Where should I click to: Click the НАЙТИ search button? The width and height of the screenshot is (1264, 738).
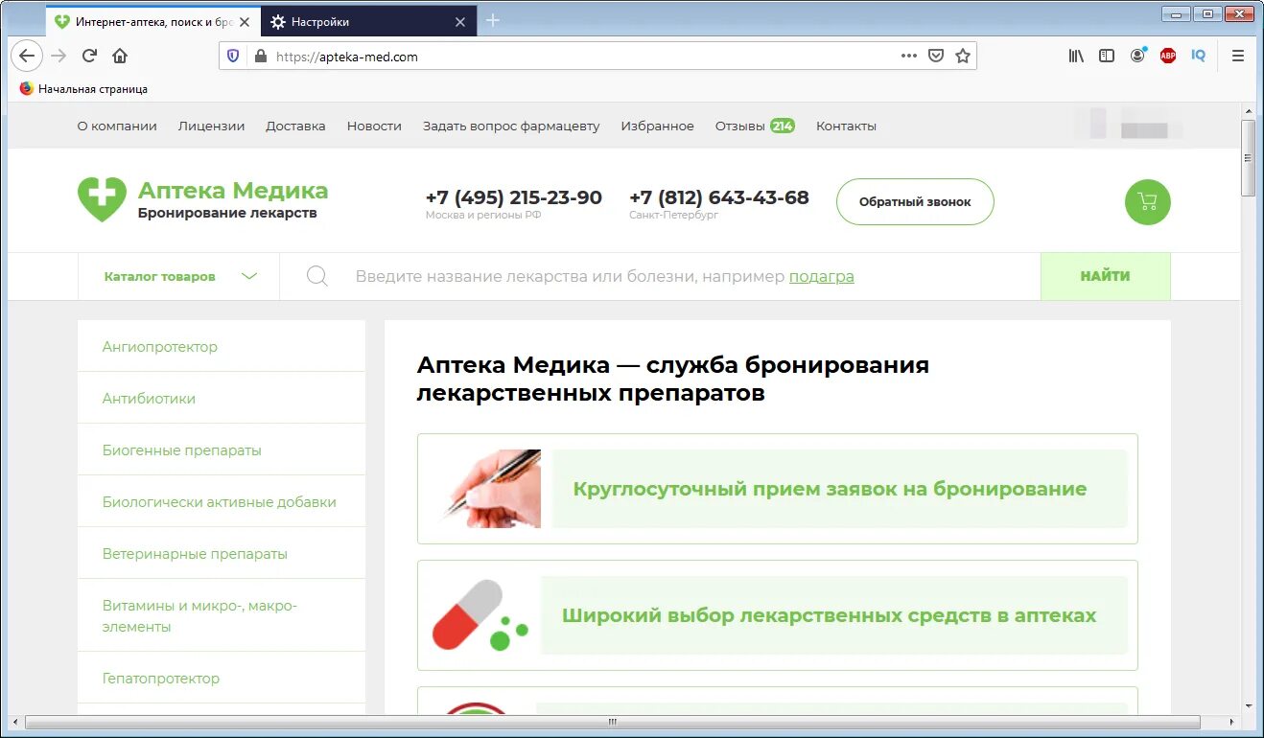(1105, 276)
